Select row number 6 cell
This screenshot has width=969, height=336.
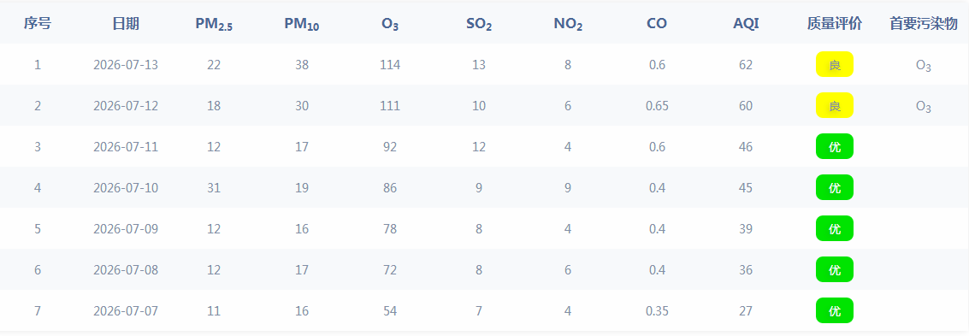click(38, 270)
